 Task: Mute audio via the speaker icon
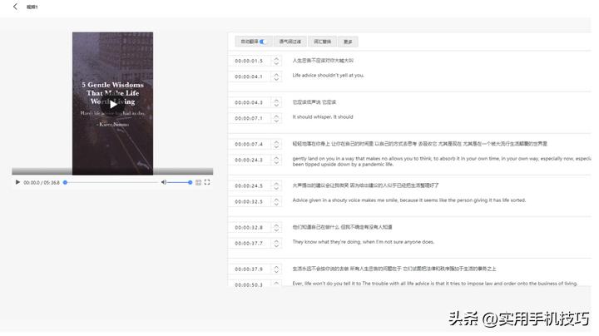pyautogui.click(x=164, y=182)
